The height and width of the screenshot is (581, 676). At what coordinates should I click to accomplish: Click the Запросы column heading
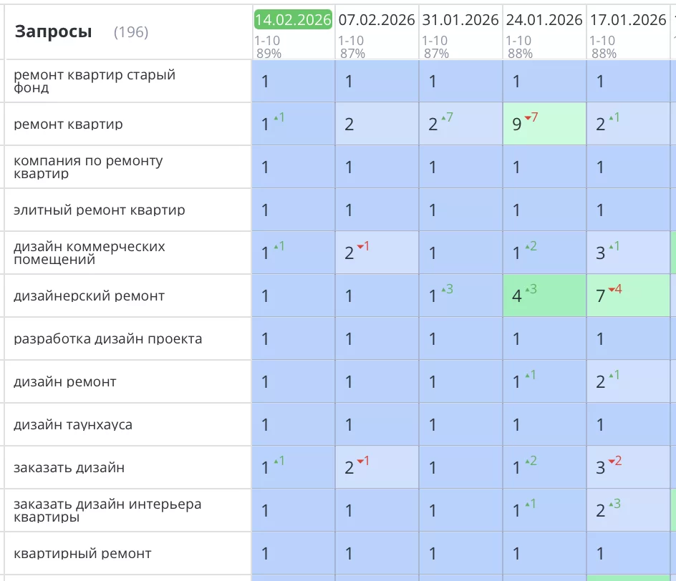[54, 31]
